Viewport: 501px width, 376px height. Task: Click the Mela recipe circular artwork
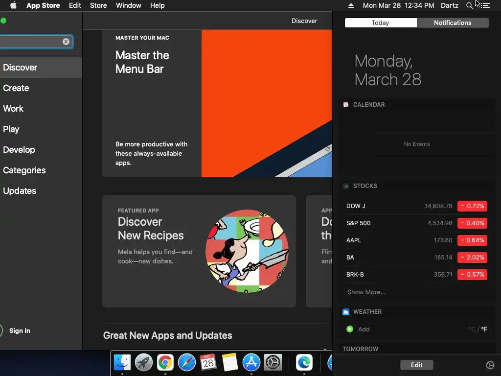point(247,251)
